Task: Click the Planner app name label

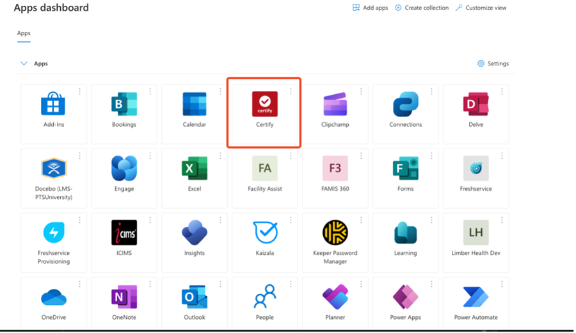Action: tap(335, 317)
